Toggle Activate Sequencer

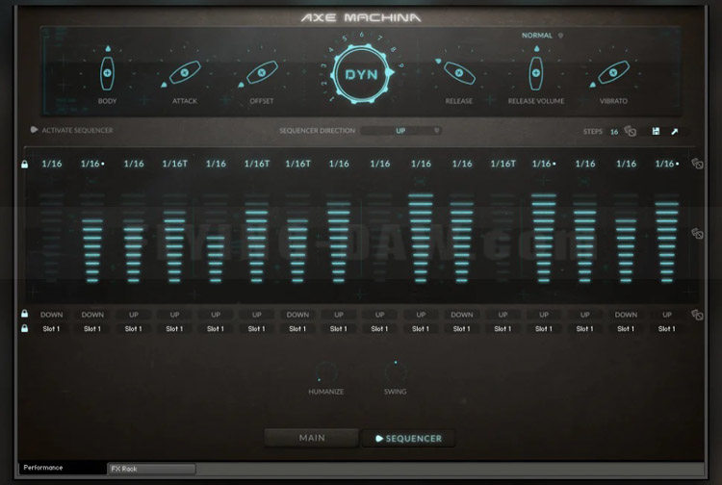(72, 130)
